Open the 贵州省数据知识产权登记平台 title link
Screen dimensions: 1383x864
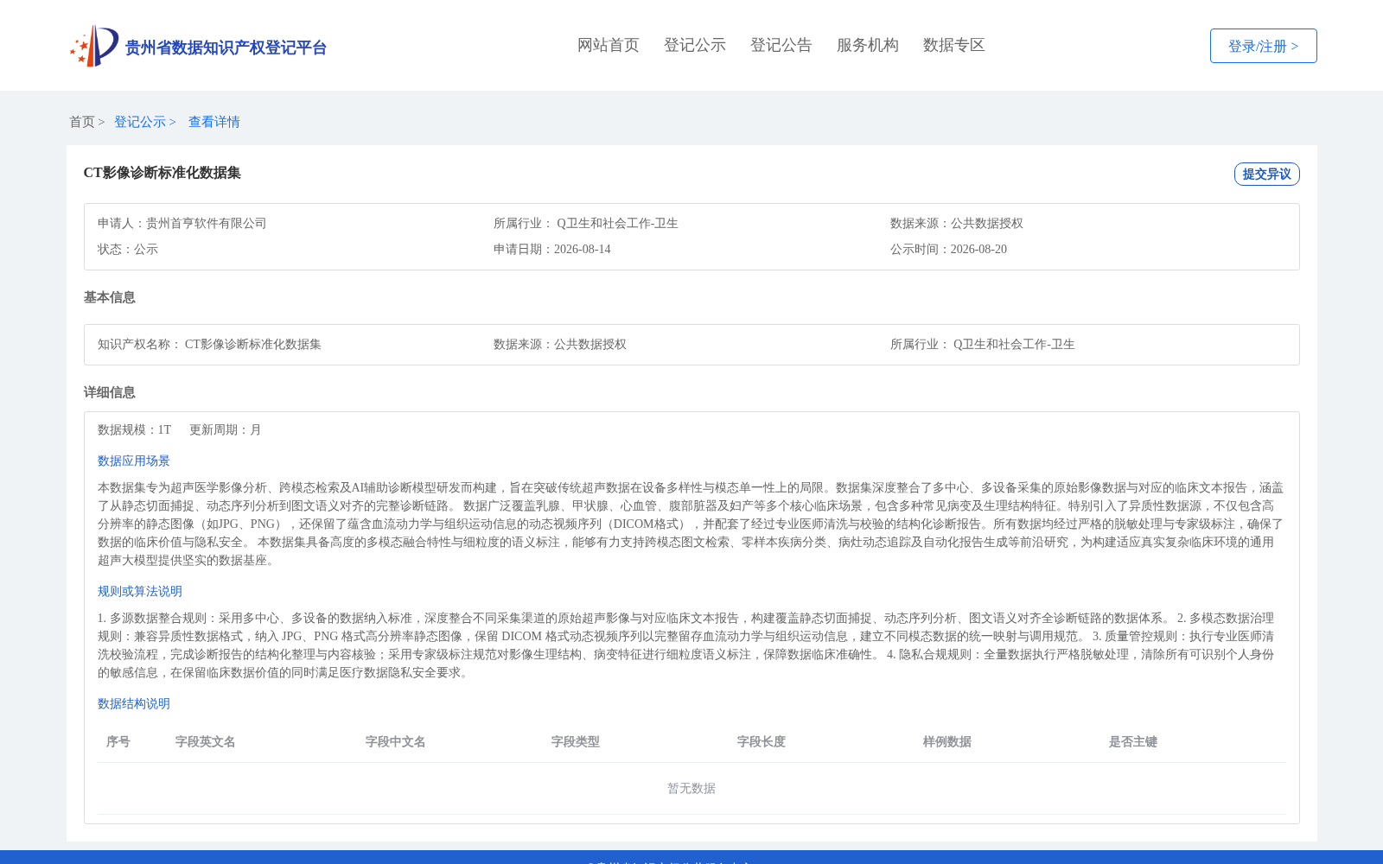click(226, 48)
